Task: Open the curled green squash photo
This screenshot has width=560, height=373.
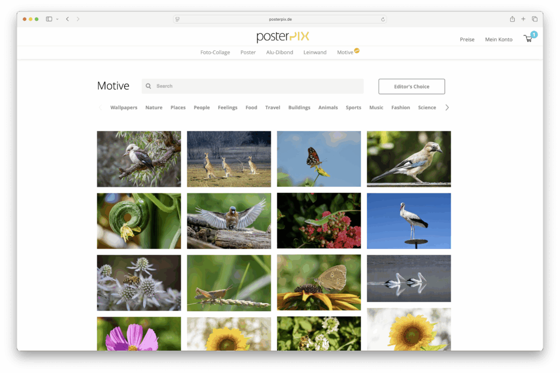Action: click(139, 221)
